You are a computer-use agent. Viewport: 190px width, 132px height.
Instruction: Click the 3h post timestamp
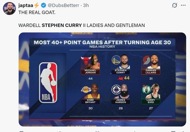[86, 5]
